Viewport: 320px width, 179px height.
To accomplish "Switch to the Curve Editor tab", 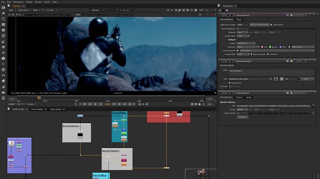I will coord(37,109).
